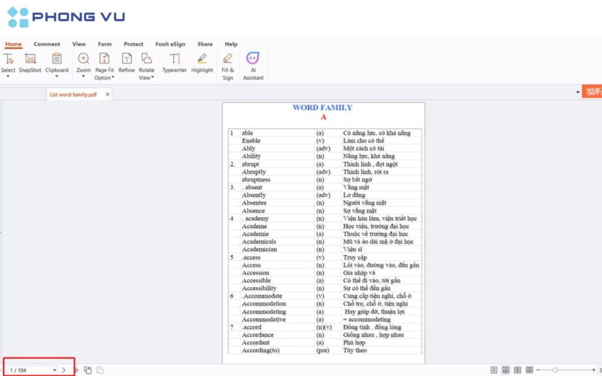Switch to single page view mode
602x376 pixels.
tap(494, 370)
